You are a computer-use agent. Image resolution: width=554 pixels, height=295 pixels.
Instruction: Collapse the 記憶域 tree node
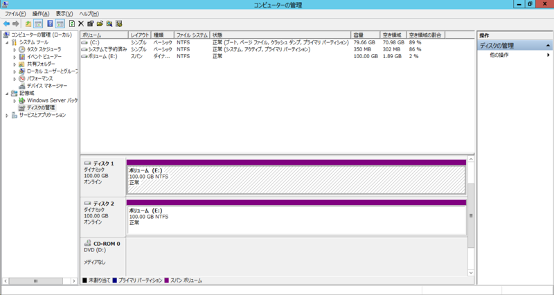point(7,93)
